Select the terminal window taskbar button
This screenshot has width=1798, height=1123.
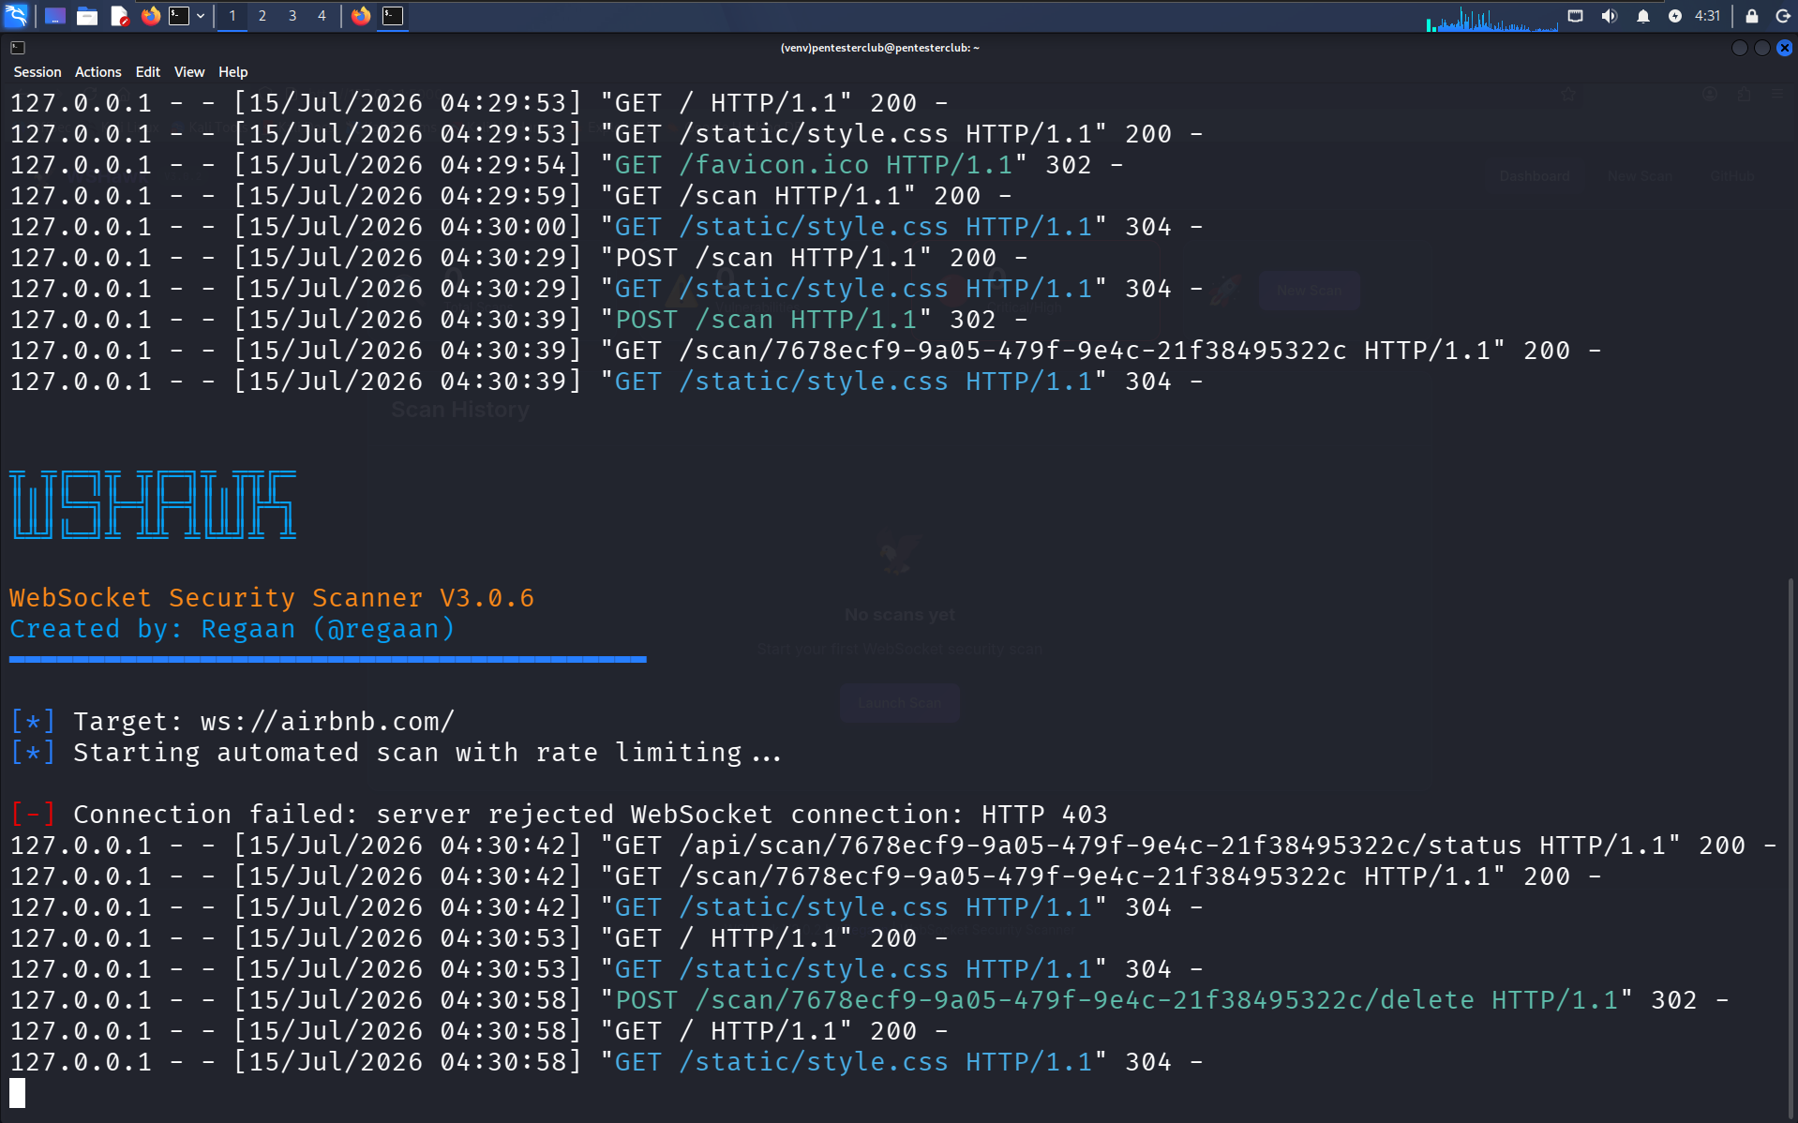tap(393, 15)
